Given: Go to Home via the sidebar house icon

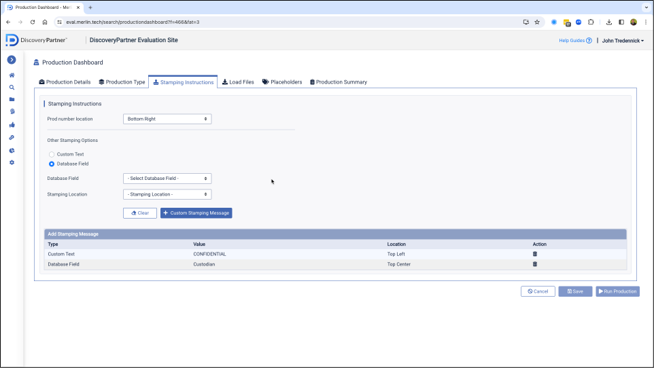Looking at the screenshot, I should click(12, 75).
